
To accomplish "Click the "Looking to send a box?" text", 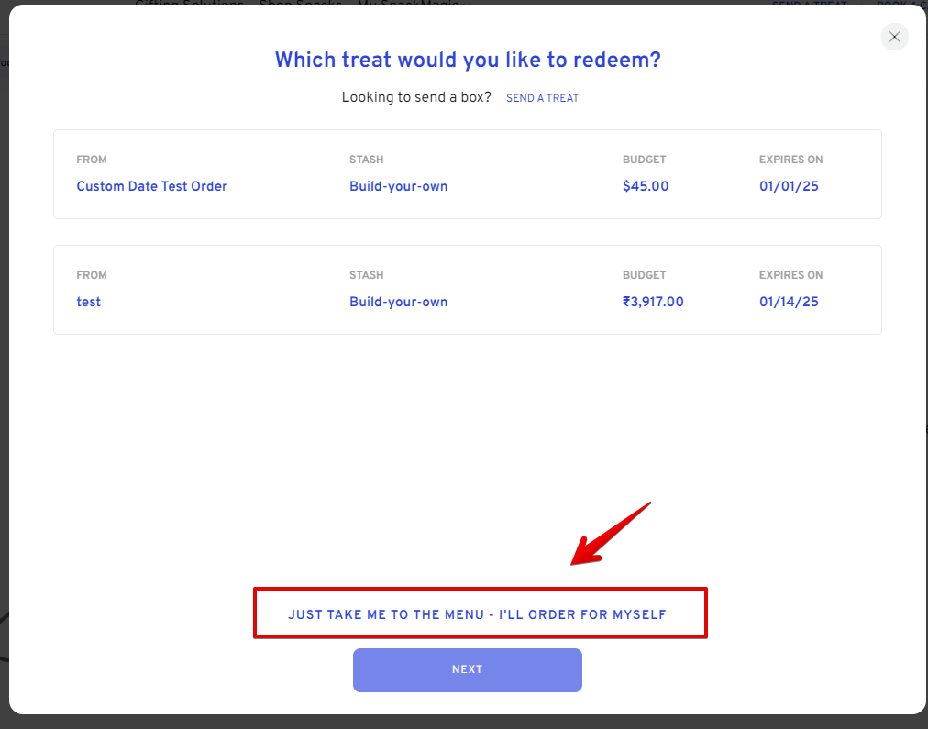I will [416, 97].
